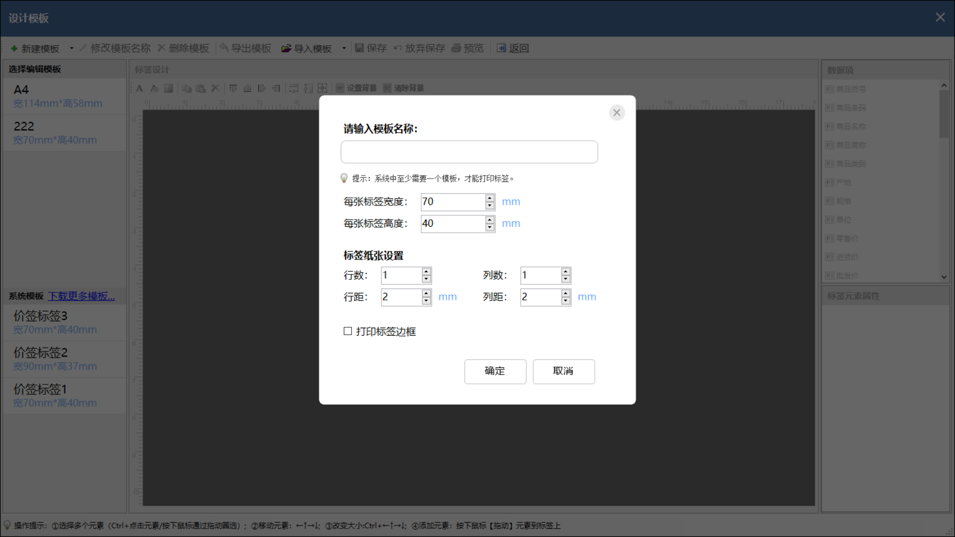Click the 确定 confirm button
This screenshot has width=955, height=537.
(495, 371)
